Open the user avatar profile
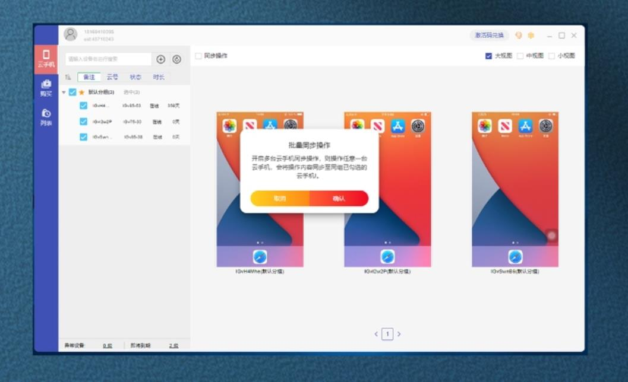628x382 pixels. [71, 34]
